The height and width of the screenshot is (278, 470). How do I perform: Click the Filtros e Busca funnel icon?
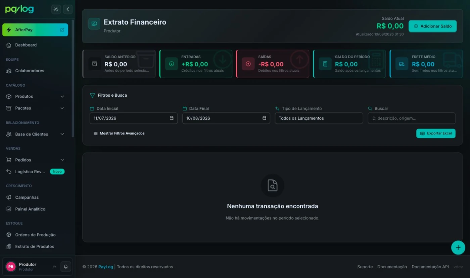click(92, 95)
